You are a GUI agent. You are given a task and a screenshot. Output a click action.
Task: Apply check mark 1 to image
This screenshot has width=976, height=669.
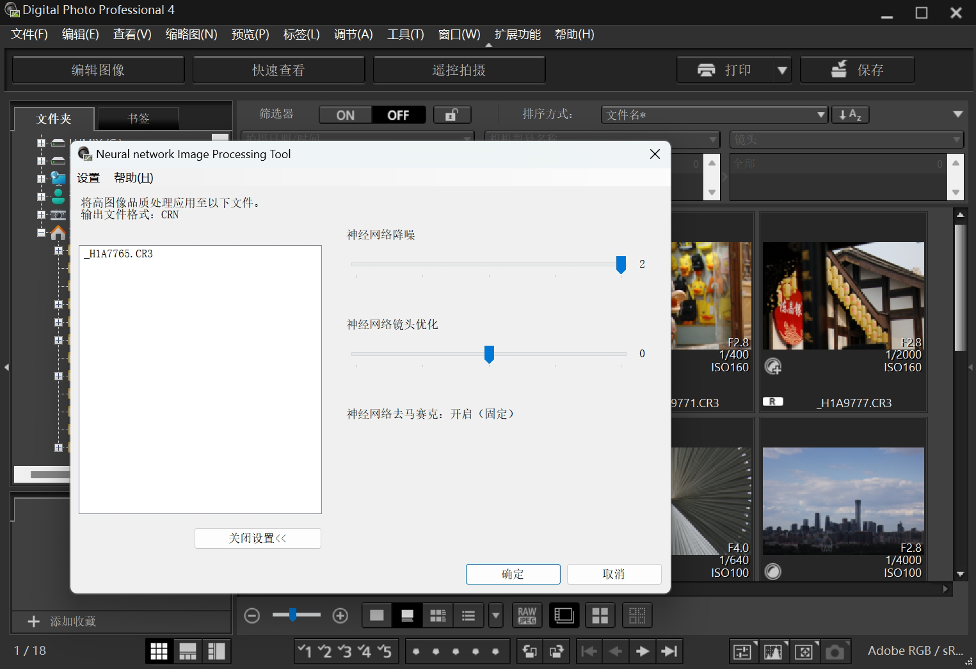(x=305, y=651)
